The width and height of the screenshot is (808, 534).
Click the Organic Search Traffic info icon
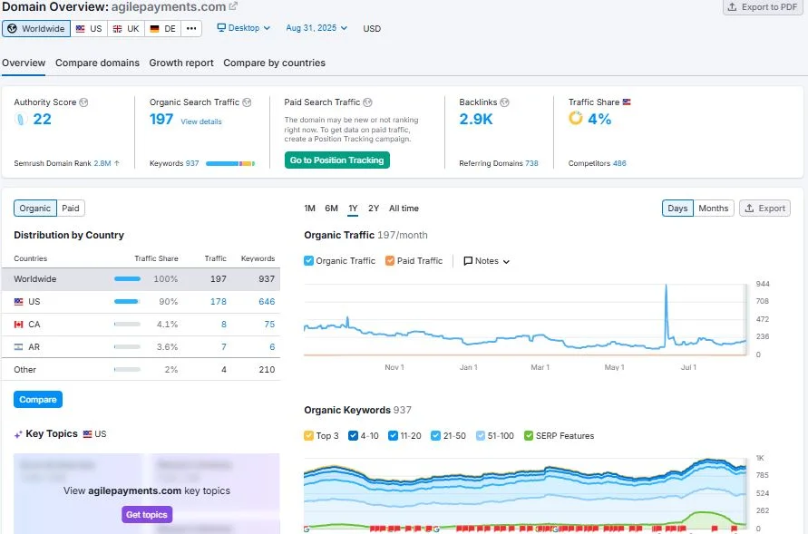pos(247,102)
